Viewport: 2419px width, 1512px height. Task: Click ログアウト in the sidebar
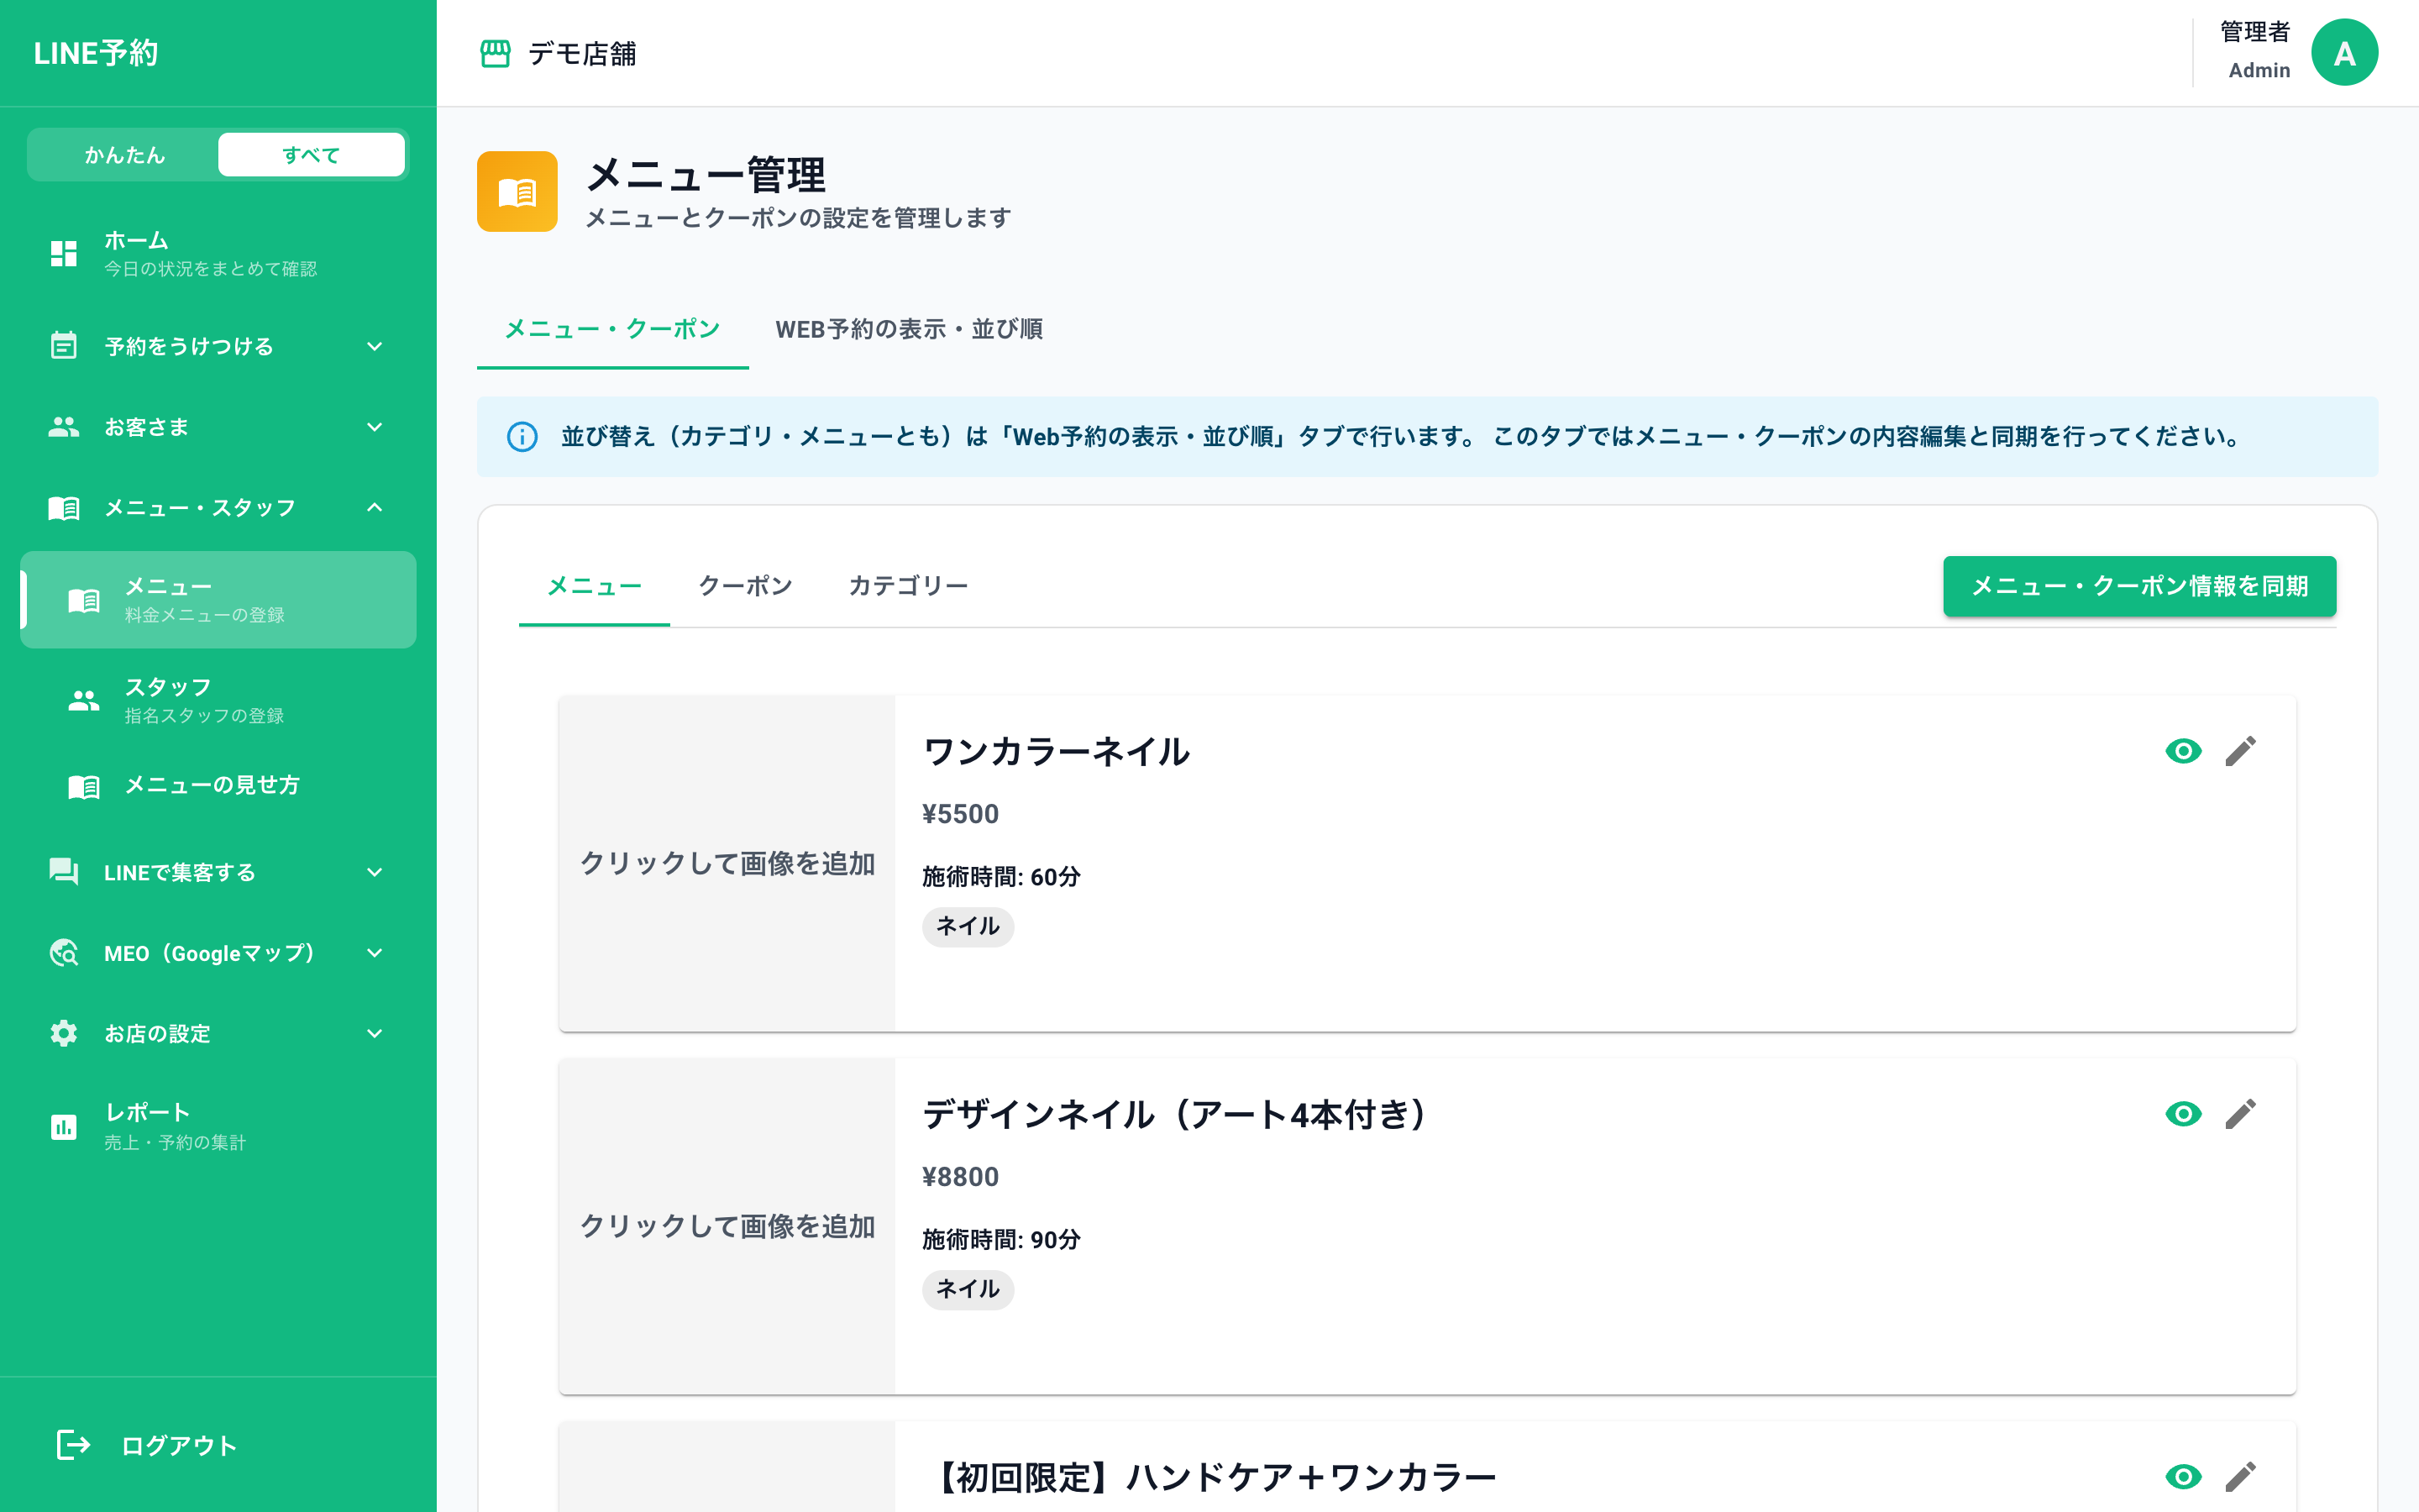(x=218, y=1445)
